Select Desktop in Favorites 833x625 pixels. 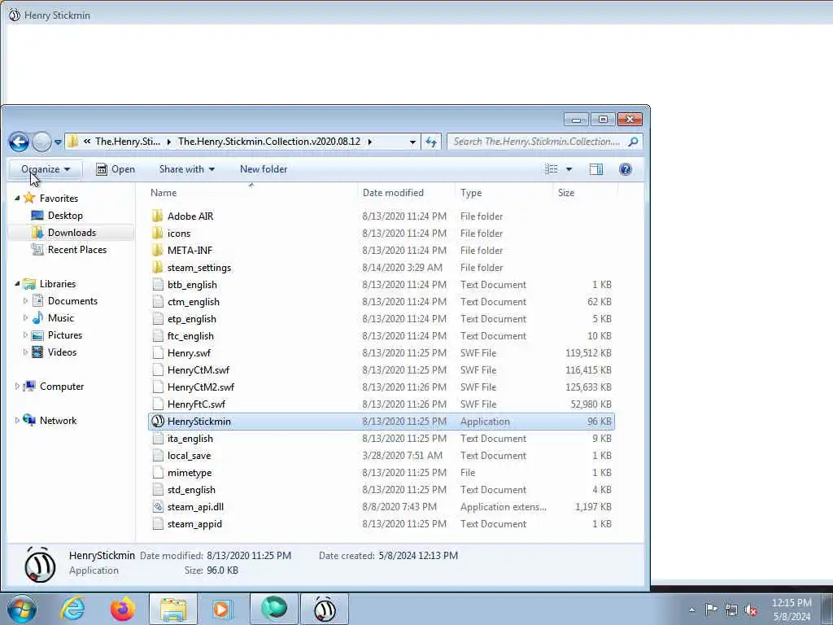pyautogui.click(x=65, y=215)
